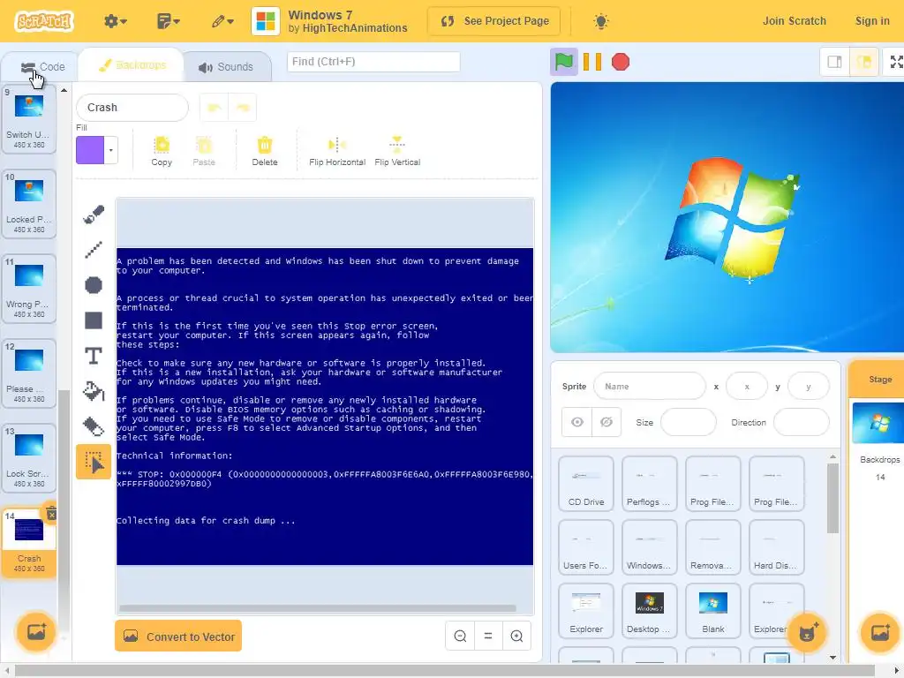Image resolution: width=904 pixels, height=678 pixels.
Task: Delete the selection with trash icon
Action: click(265, 151)
